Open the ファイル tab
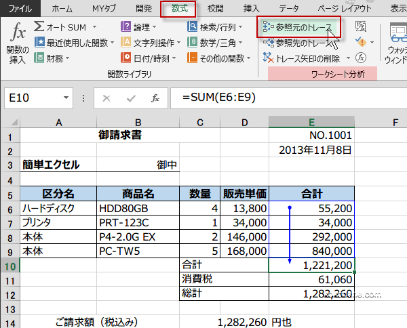407x328 pixels. pos(20,9)
